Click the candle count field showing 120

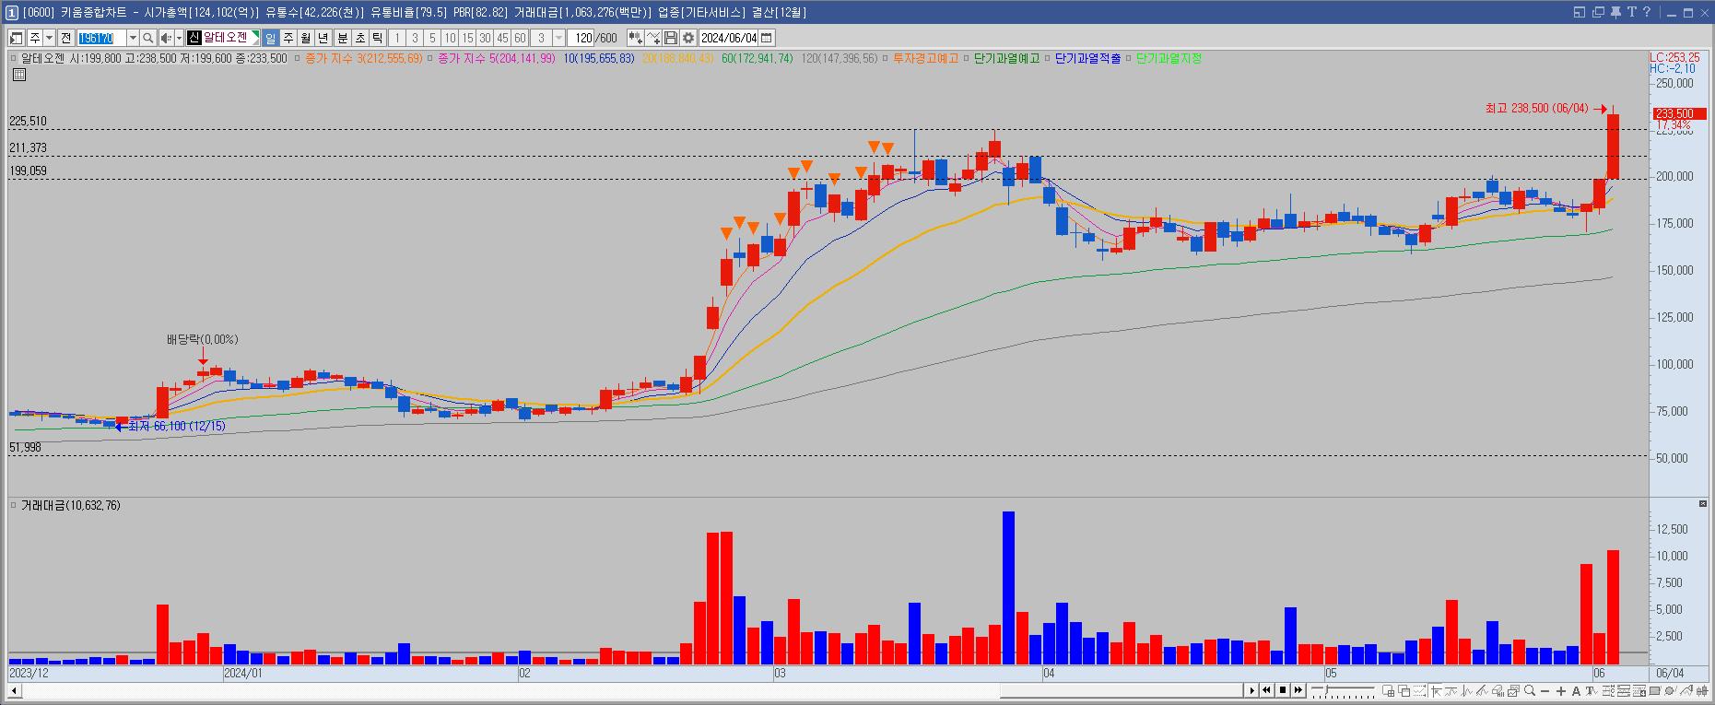point(581,38)
